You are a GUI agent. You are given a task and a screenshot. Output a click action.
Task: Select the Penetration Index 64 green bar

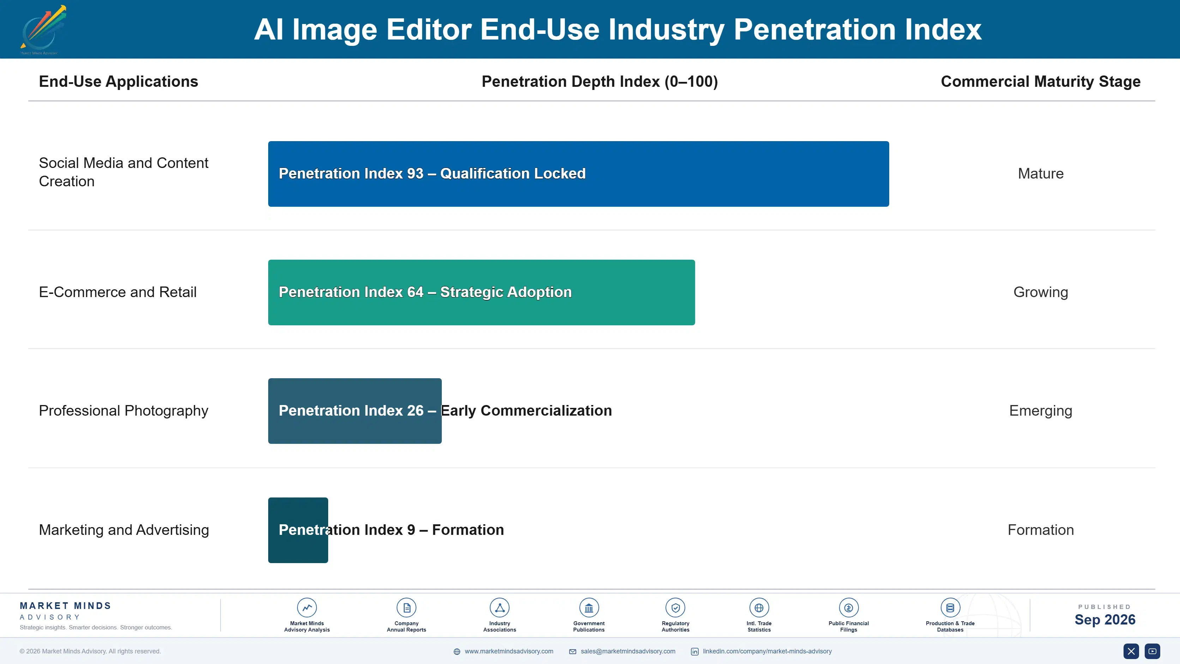pyautogui.click(x=481, y=292)
